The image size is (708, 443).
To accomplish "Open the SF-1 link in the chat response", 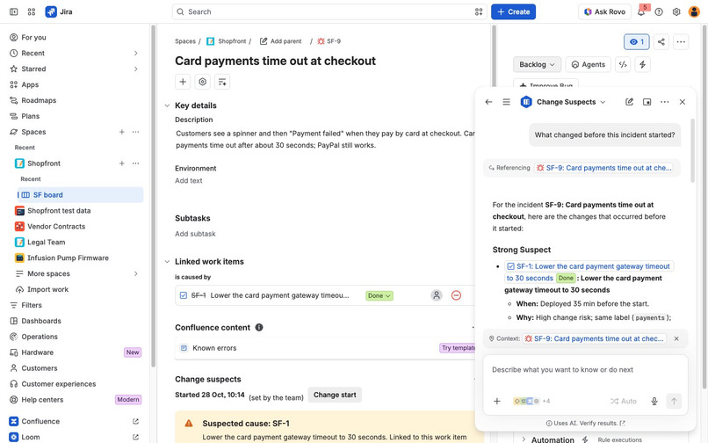I will click(589, 272).
